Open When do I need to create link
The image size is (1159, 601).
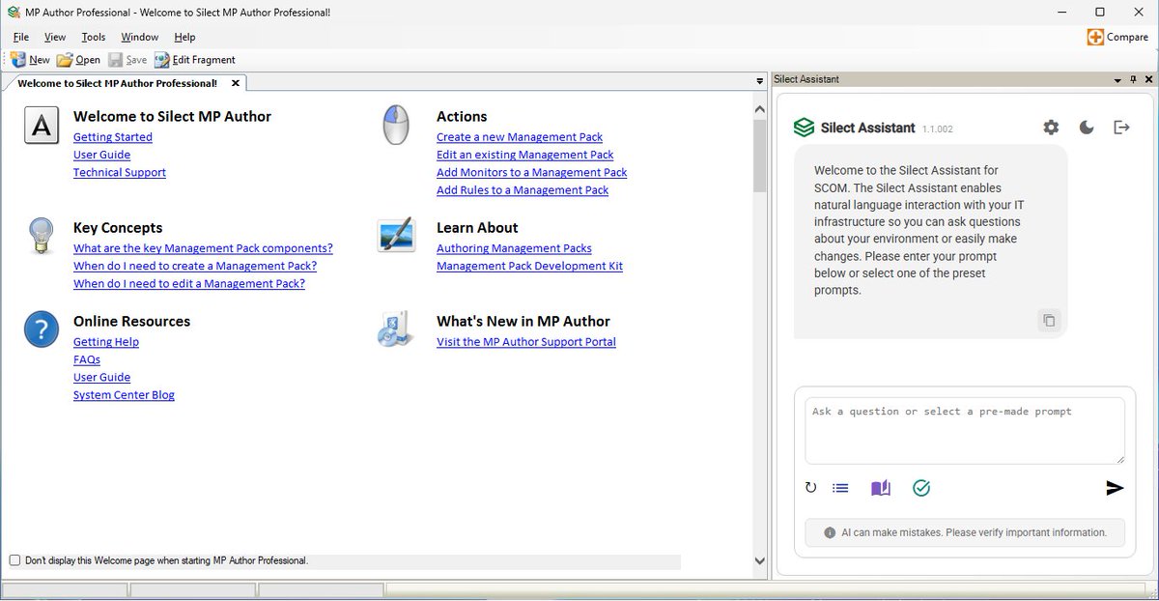tap(195, 266)
